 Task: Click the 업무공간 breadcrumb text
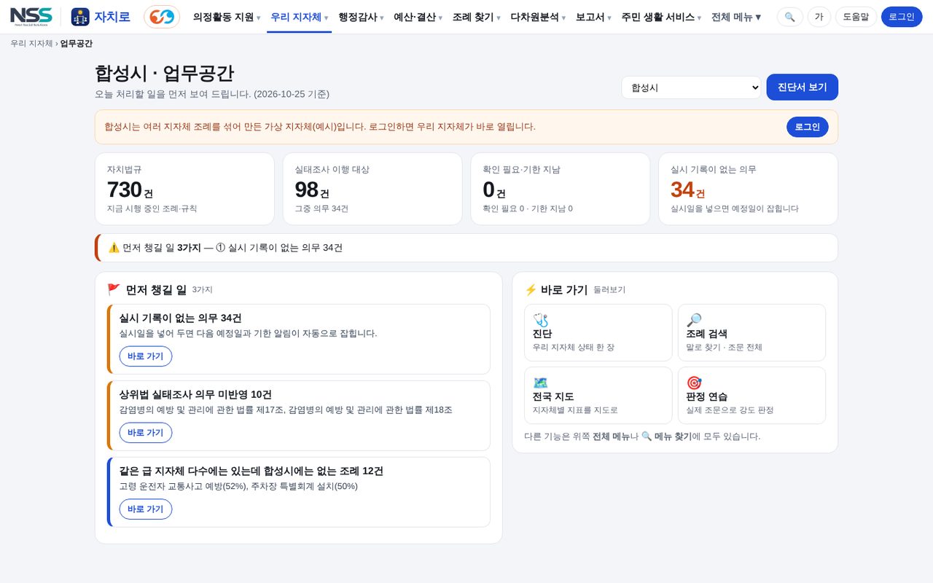[x=77, y=44]
